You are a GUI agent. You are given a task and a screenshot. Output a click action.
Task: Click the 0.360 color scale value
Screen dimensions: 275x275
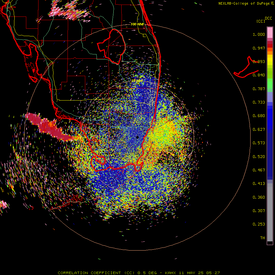click(259, 197)
